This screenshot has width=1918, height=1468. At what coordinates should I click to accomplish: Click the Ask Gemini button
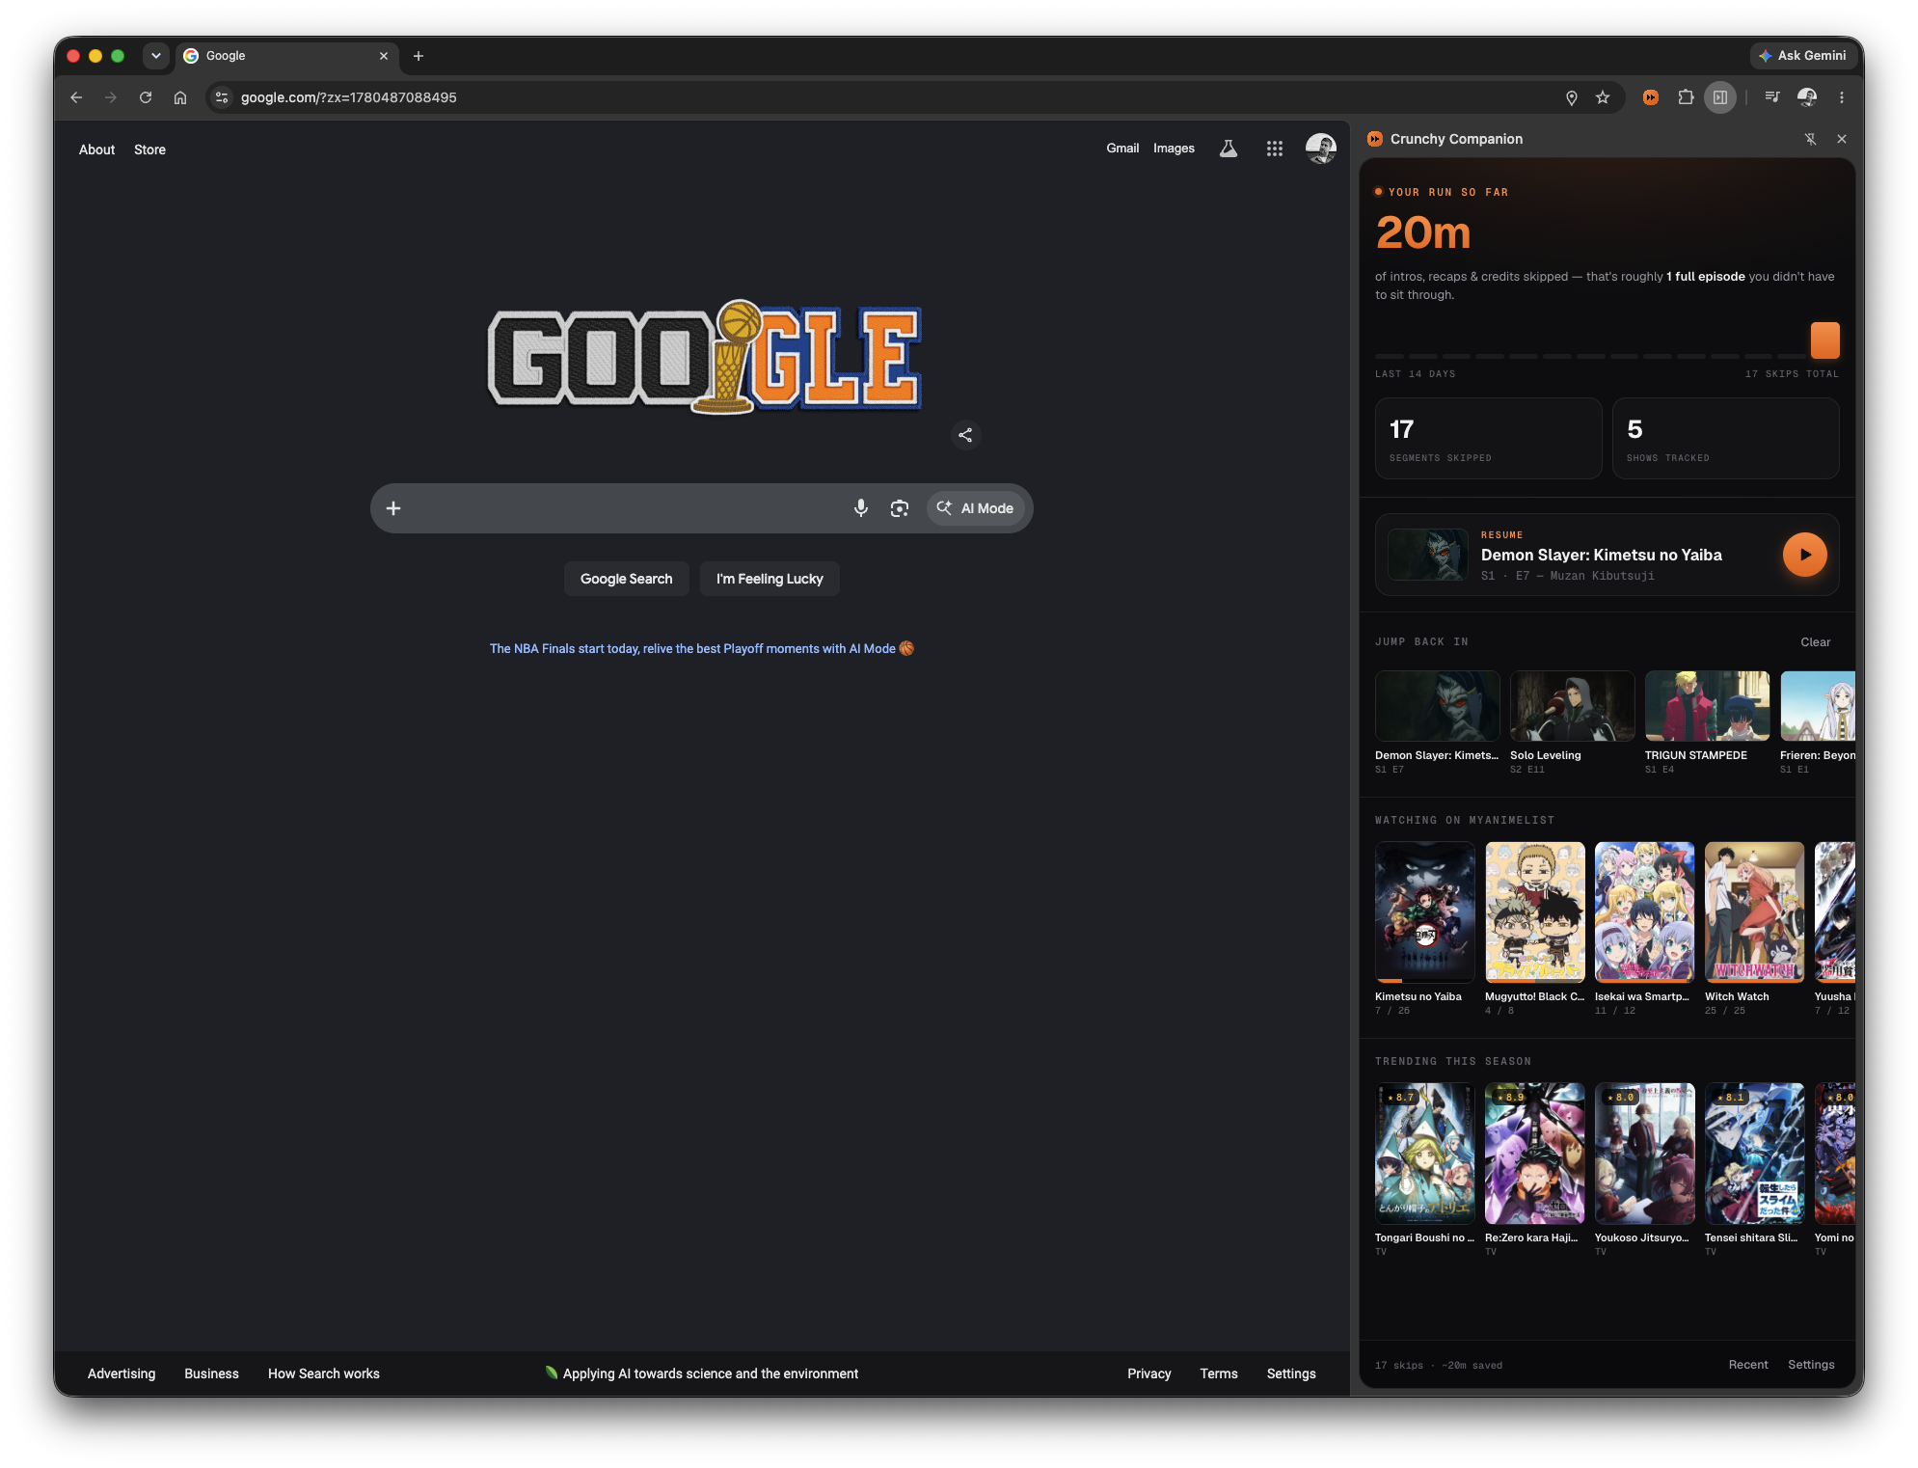(1802, 56)
